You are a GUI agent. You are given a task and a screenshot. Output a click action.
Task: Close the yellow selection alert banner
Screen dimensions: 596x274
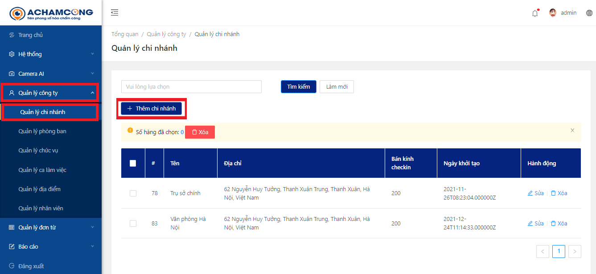pos(572,131)
